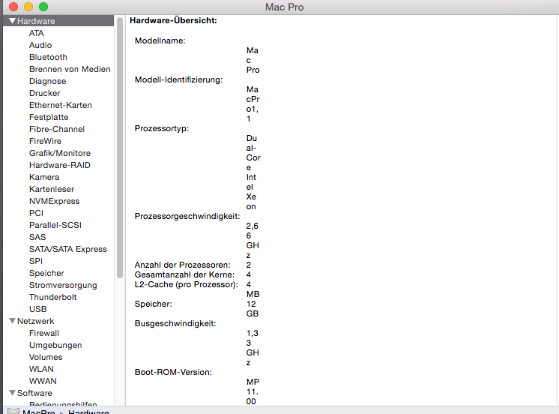Select the Netzwerk category header

(36, 321)
